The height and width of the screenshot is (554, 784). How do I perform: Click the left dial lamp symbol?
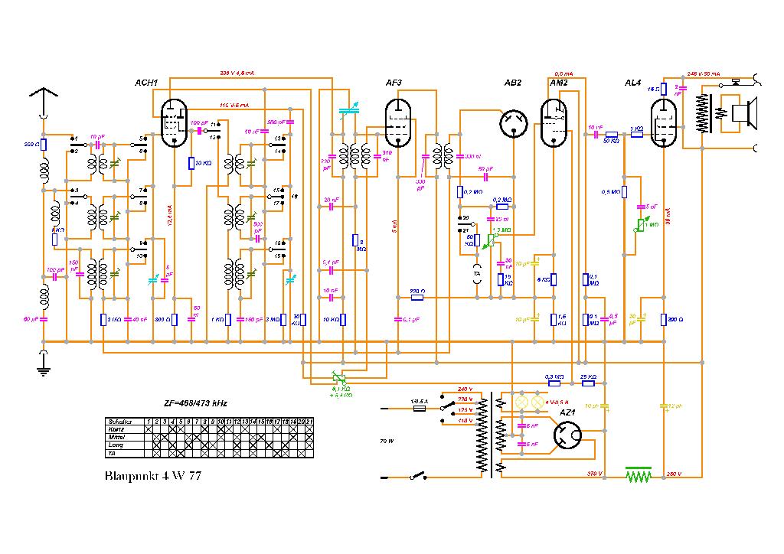pyautogui.click(x=521, y=402)
